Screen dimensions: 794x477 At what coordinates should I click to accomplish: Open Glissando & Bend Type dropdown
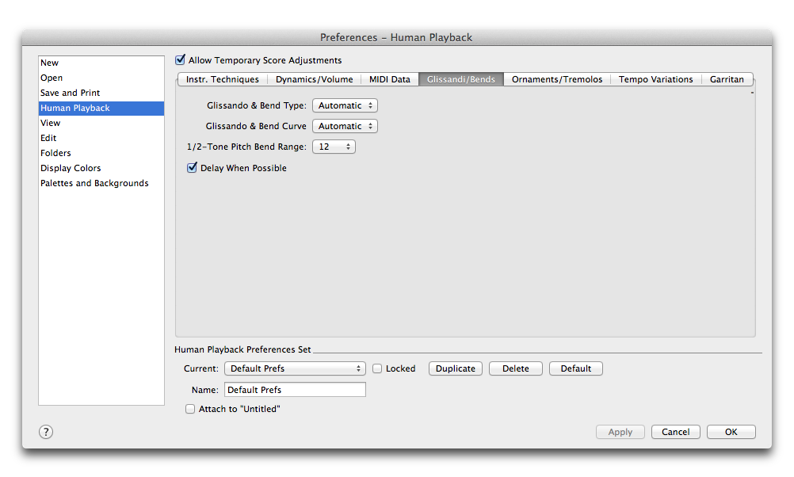[345, 105]
